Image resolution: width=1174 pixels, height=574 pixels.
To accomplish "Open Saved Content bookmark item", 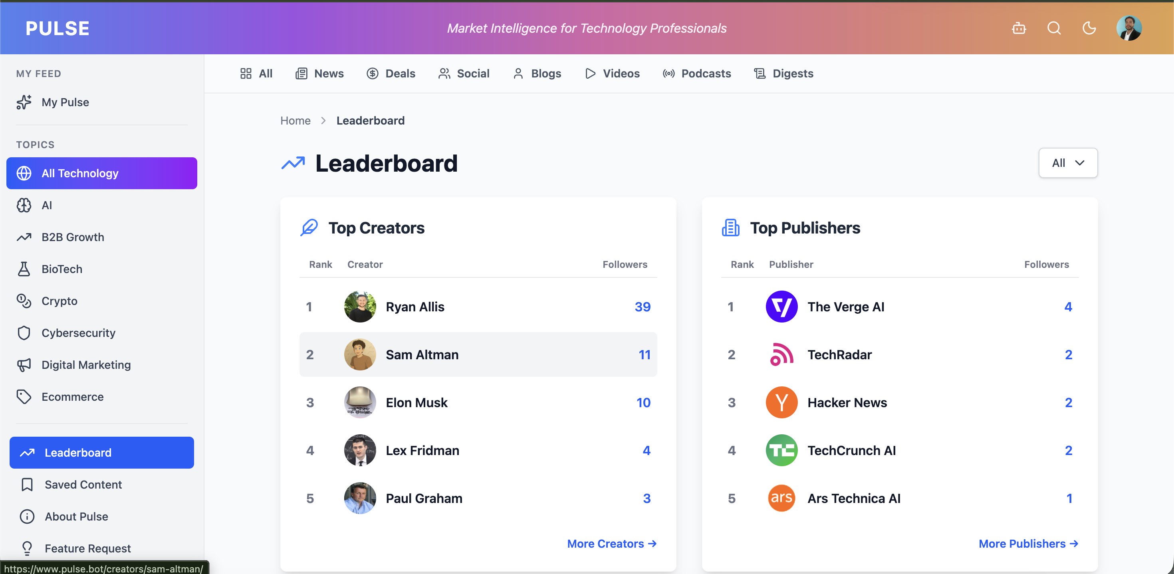I will (83, 484).
